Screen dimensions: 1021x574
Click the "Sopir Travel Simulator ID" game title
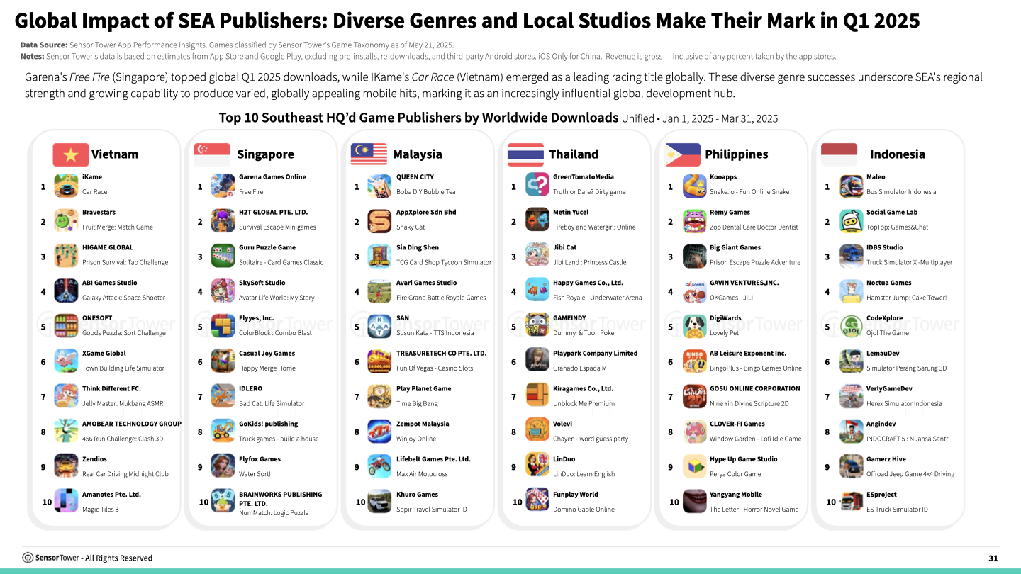click(432, 510)
